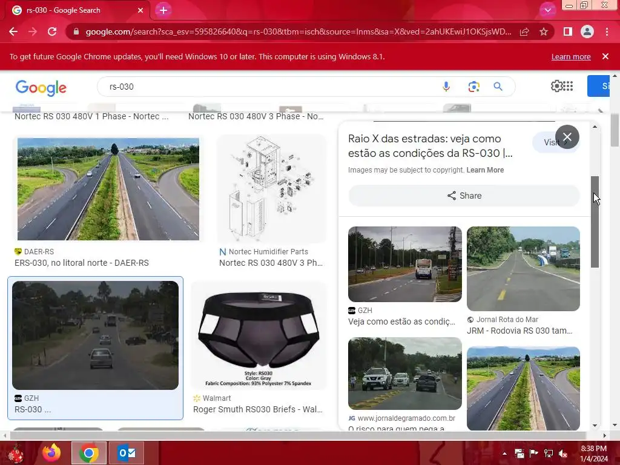
Task: Click preview panel scroll down arrow
Action: [x=595, y=426]
